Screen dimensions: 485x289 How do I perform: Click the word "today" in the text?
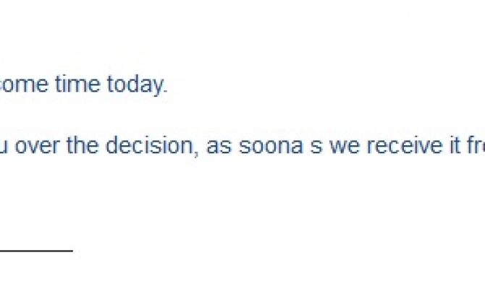pyautogui.click(x=135, y=85)
